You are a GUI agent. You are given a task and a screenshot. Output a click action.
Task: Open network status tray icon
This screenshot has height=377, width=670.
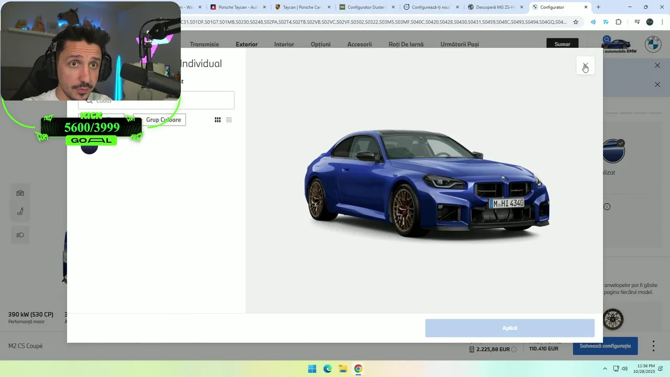pyautogui.click(x=616, y=369)
